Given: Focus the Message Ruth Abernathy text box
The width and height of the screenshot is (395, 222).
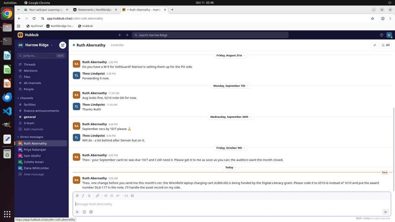Looking at the screenshot, I should (232, 204).
